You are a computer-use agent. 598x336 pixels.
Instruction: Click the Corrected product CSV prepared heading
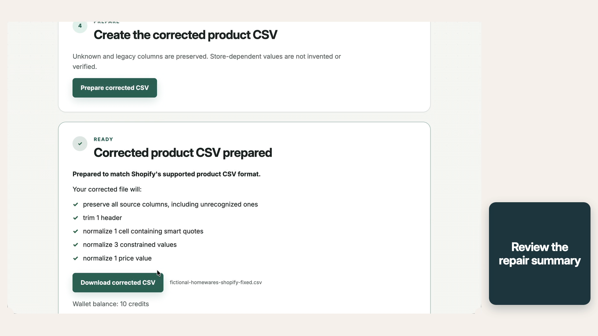coord(183,153)
